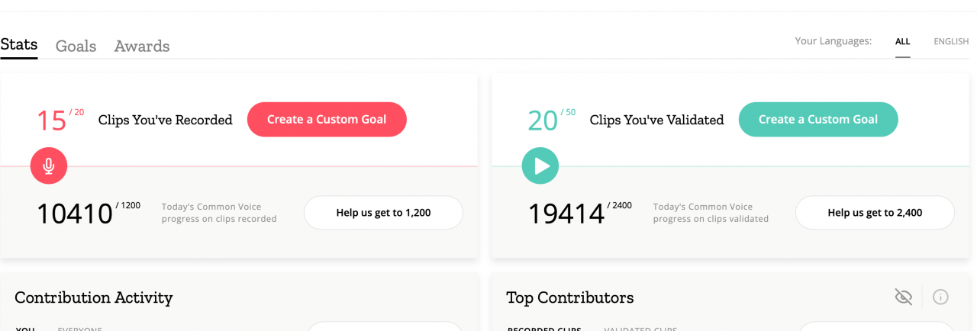
Task: Click Help us get to 2,400
Action: tap(875, 213)
